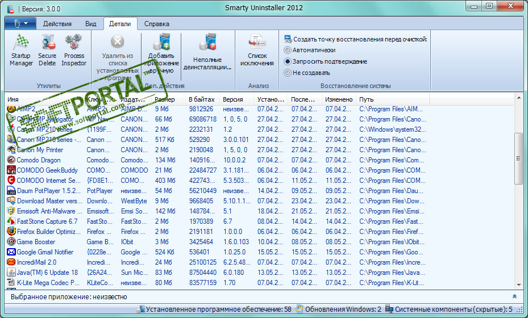This screenshot has width=528, height=318.
Task: Click publisher cell WestByte
Action: tap(134, 201)
